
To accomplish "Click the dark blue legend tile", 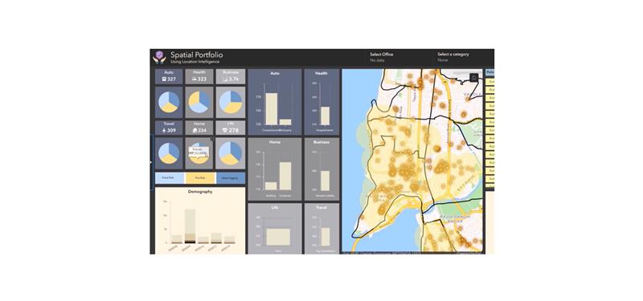I will 230,178.
